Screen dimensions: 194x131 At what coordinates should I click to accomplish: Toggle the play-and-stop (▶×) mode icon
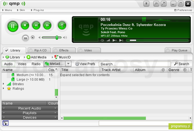(115, 40)
